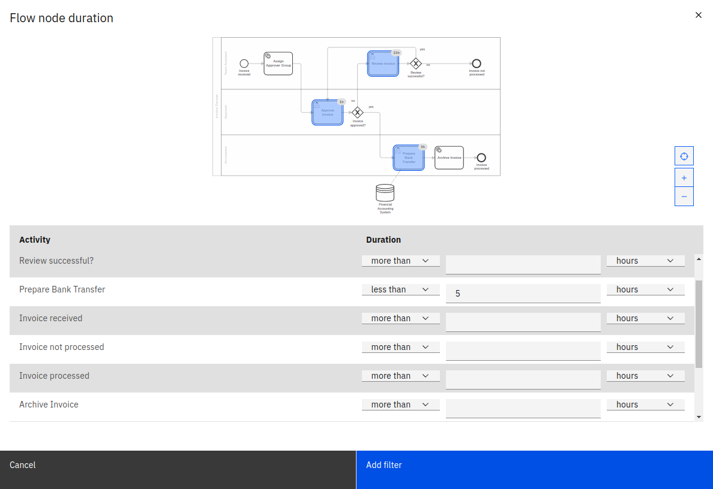The height and width of the screenshot is (489, 713).
Task: Click the Review successful? gateway
Action: [416, 63]
